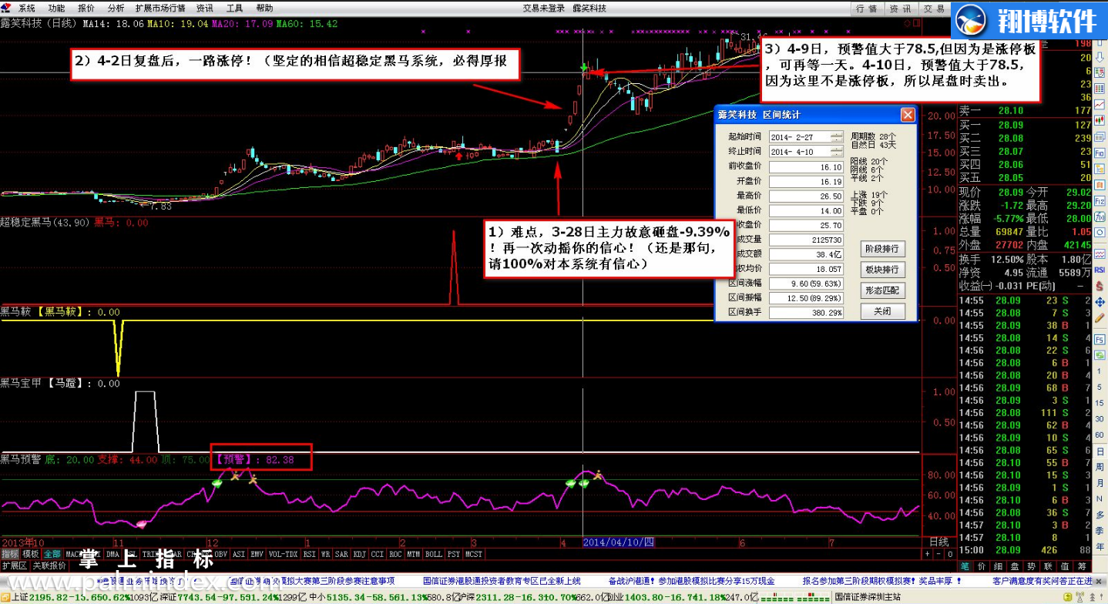
Task: Click the 前收盘价 value field
Action: (x=806, y=166)
